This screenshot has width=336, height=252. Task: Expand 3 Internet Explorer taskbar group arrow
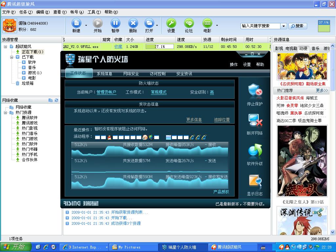pos(107,247)
